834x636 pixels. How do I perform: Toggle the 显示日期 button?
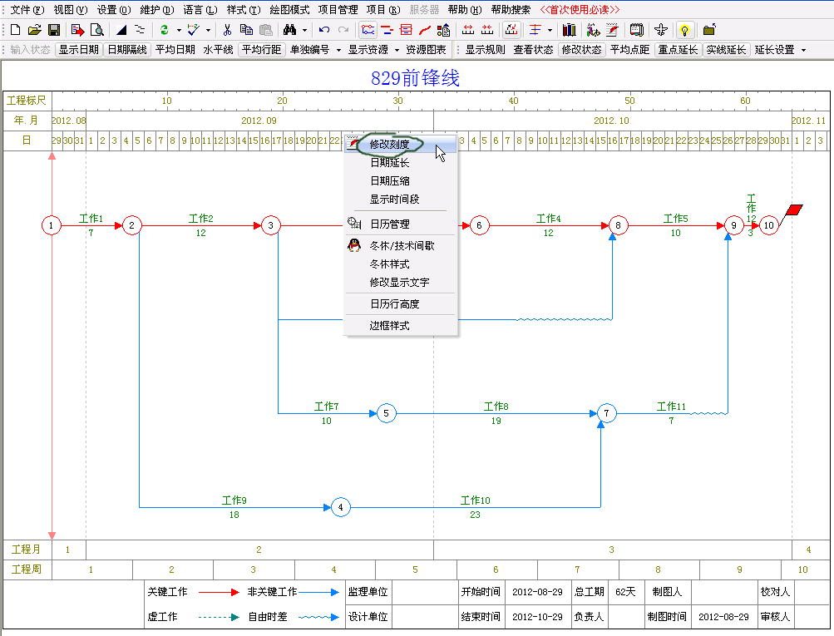click(79, 49)
